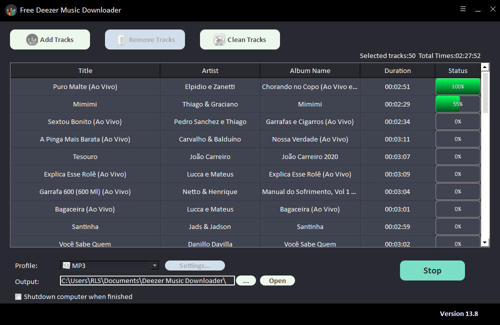Screen dimensions: 500x325
Task: Click duration '00:03:07' of Tesouro
Action: pyautogui.click(x=397, y=156)
